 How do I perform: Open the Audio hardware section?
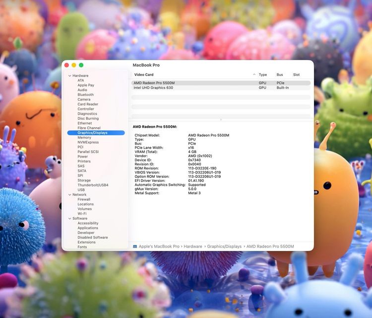(x=82, y=90)
